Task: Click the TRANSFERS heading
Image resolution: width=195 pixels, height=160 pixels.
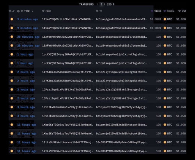Action: pos(87,4)
